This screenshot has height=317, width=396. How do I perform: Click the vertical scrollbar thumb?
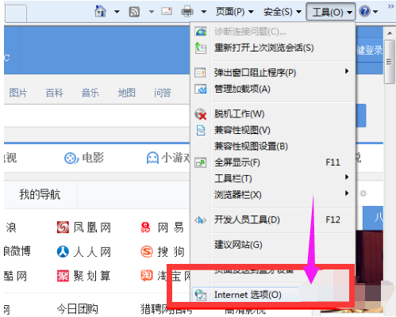point(389,62)
